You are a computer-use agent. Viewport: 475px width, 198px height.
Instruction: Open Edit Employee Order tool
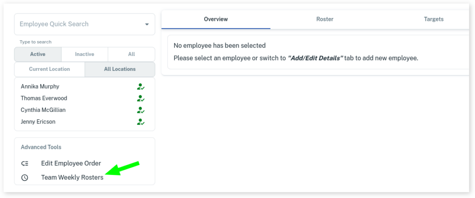tap(71, 163)
